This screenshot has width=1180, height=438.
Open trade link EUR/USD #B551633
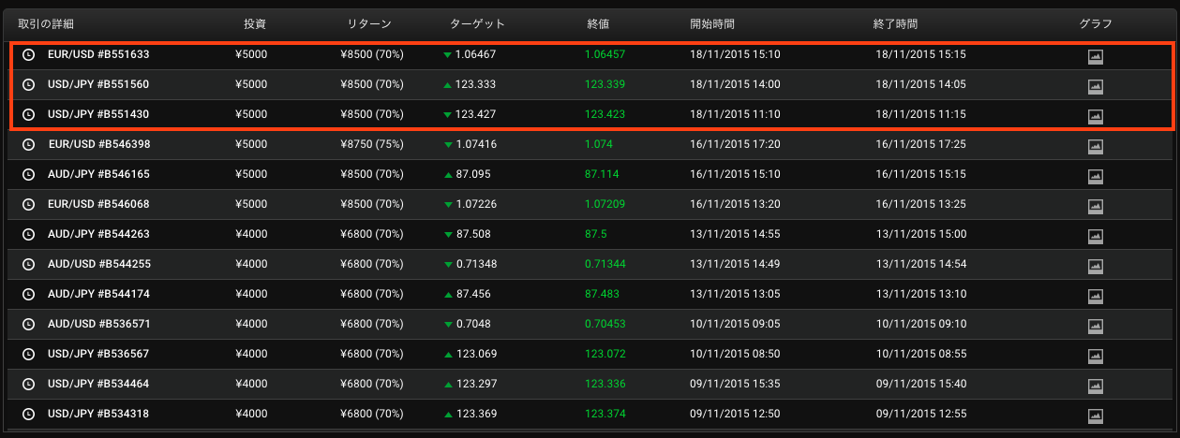click(98, 54)
